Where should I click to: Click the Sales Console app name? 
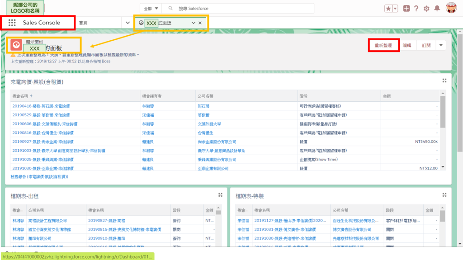[41, 23]
